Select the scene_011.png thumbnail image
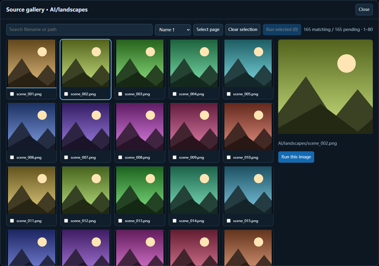379x266 pixels. tap(32, 190)
